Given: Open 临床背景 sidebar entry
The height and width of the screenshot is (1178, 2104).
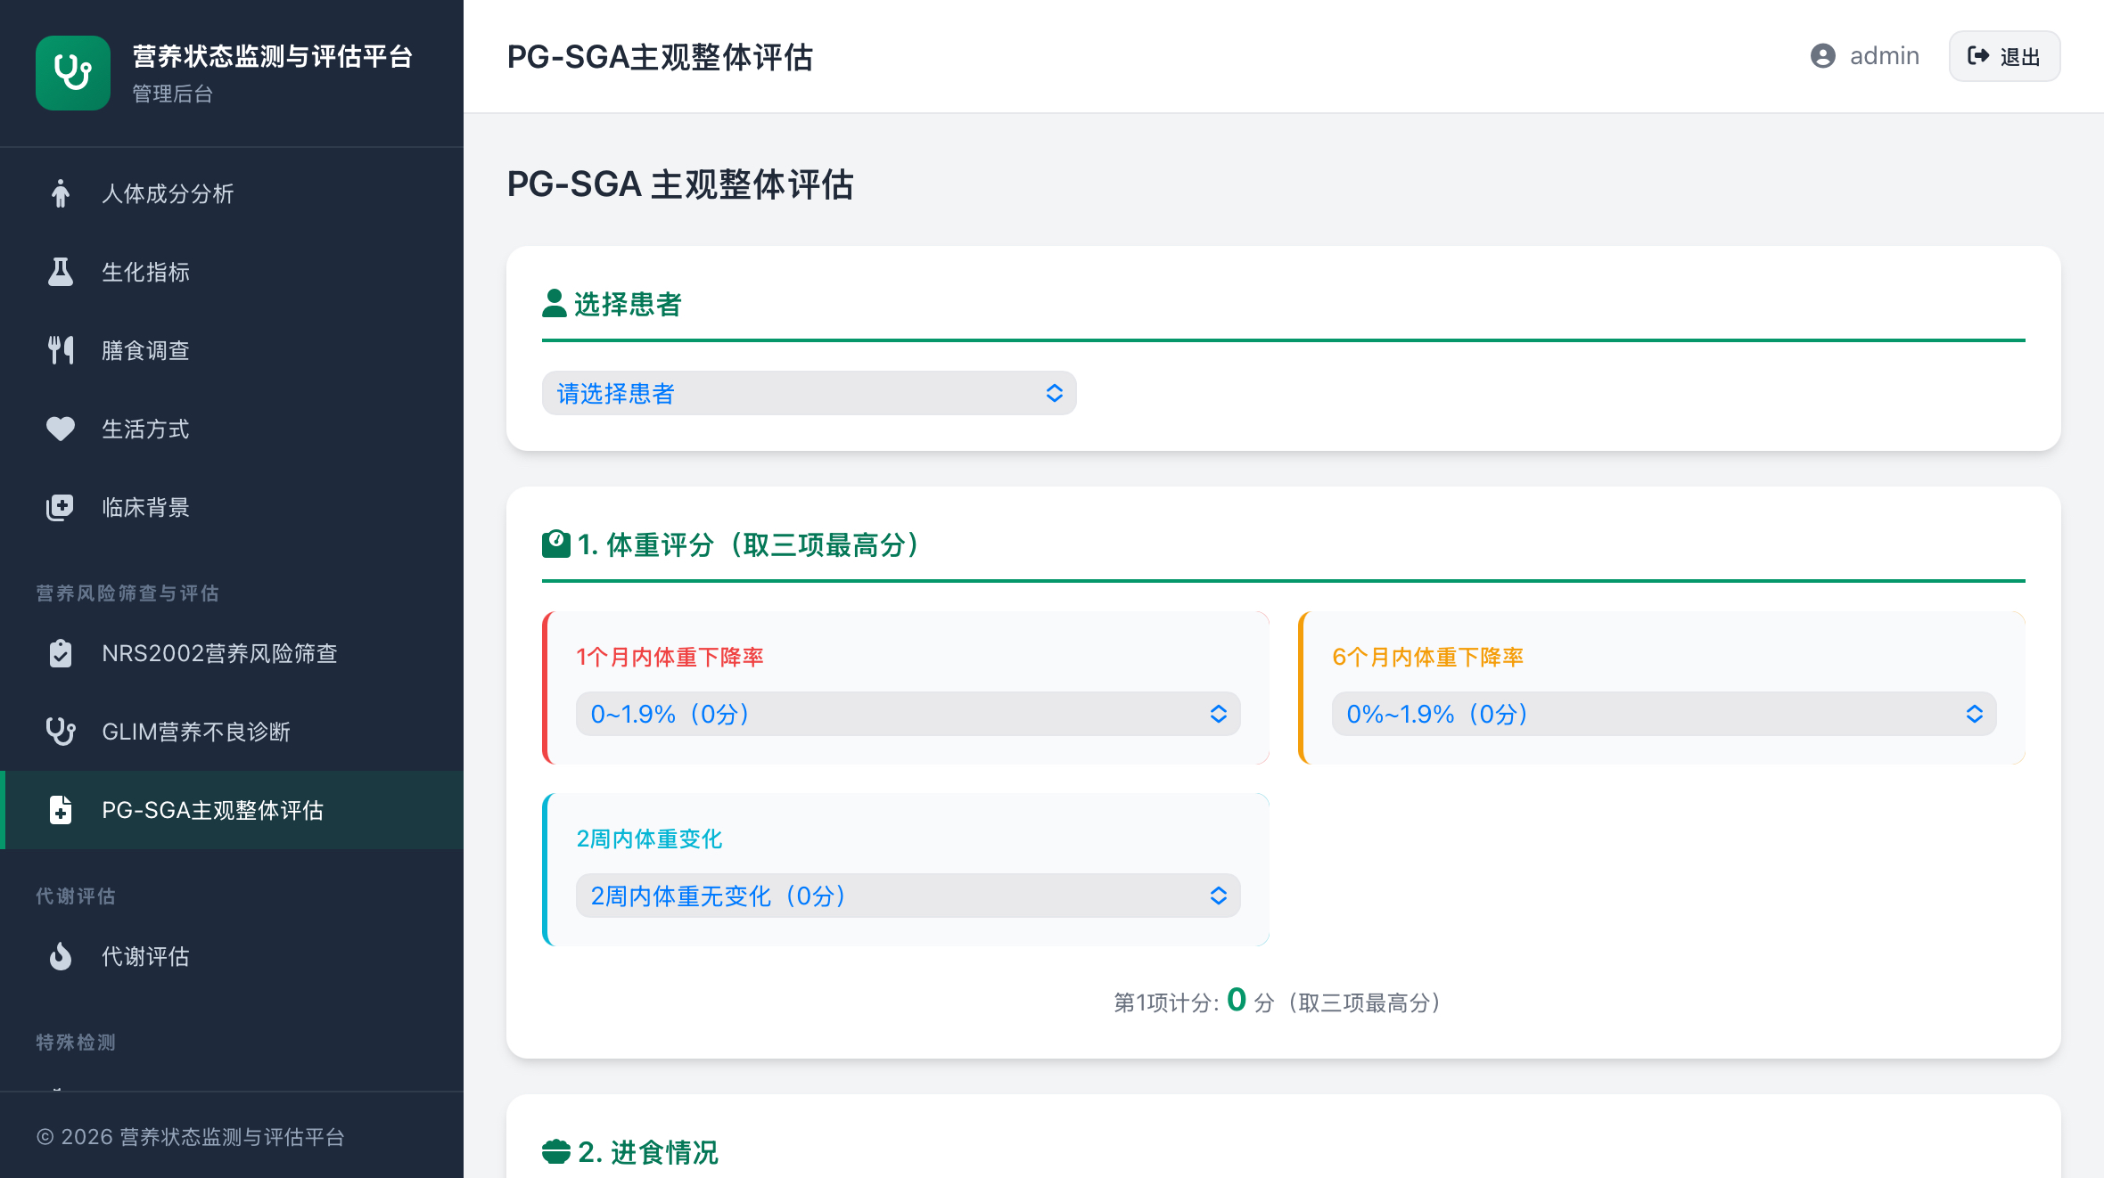Looking at the screenshot, I should point(232,507).
